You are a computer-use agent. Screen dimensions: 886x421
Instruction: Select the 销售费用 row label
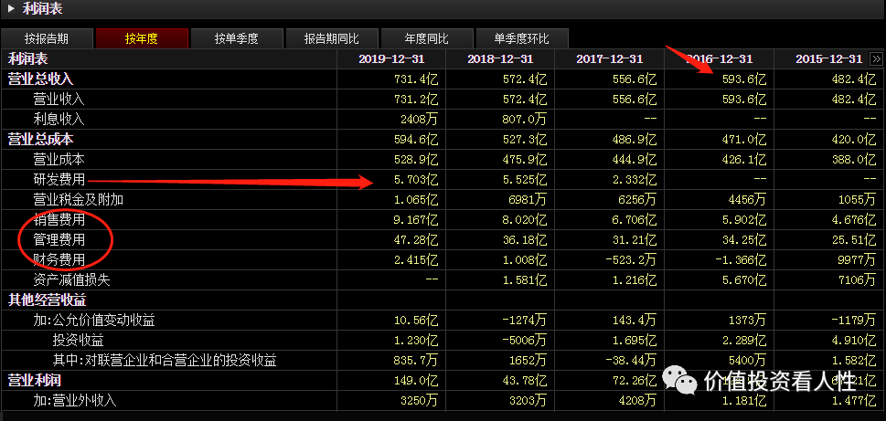tap(59, 220)
